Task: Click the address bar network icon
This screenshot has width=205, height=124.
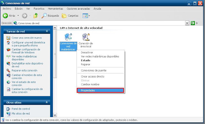Action: tap(15, 23)
